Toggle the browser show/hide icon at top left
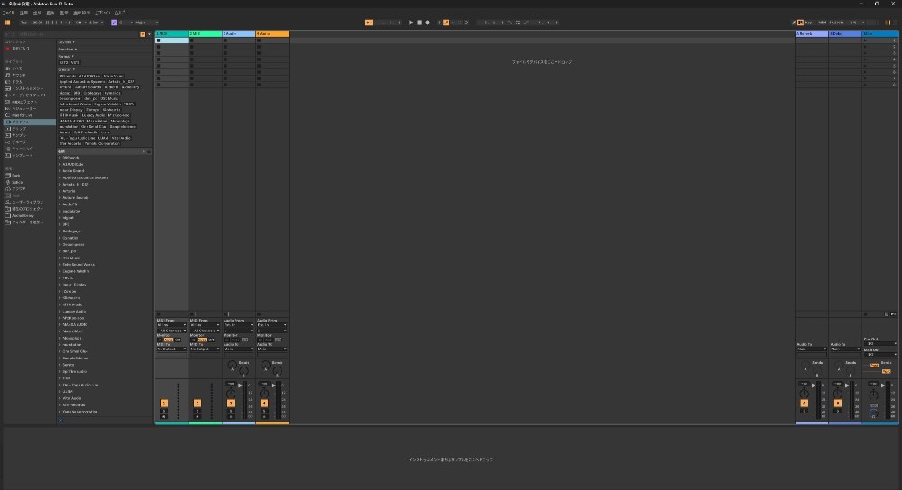 click(7, 23)
